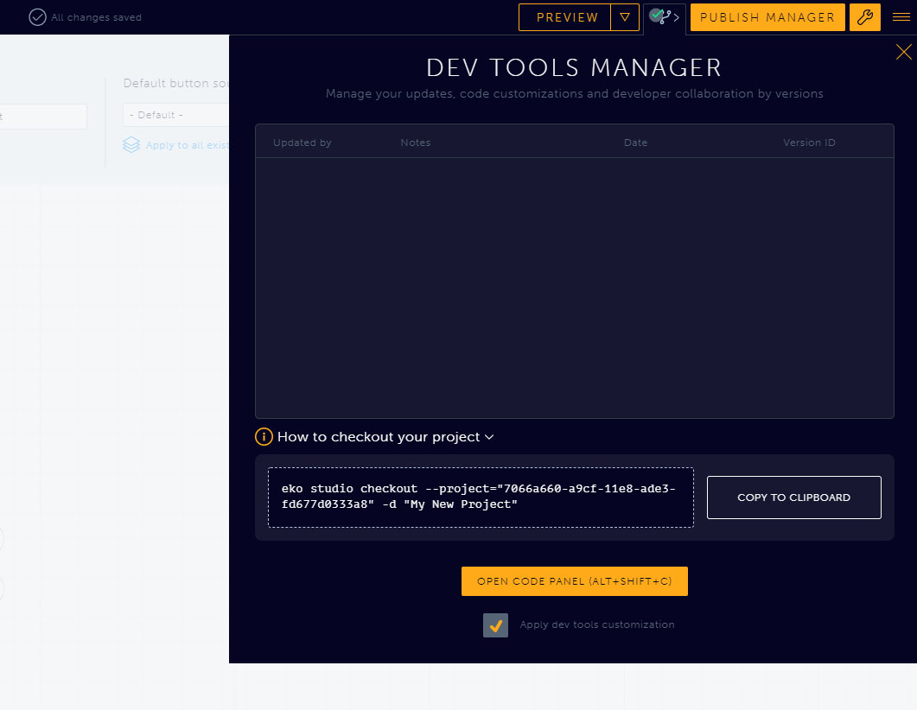Click the layers icon beside Apply to all

pos(131,145)
